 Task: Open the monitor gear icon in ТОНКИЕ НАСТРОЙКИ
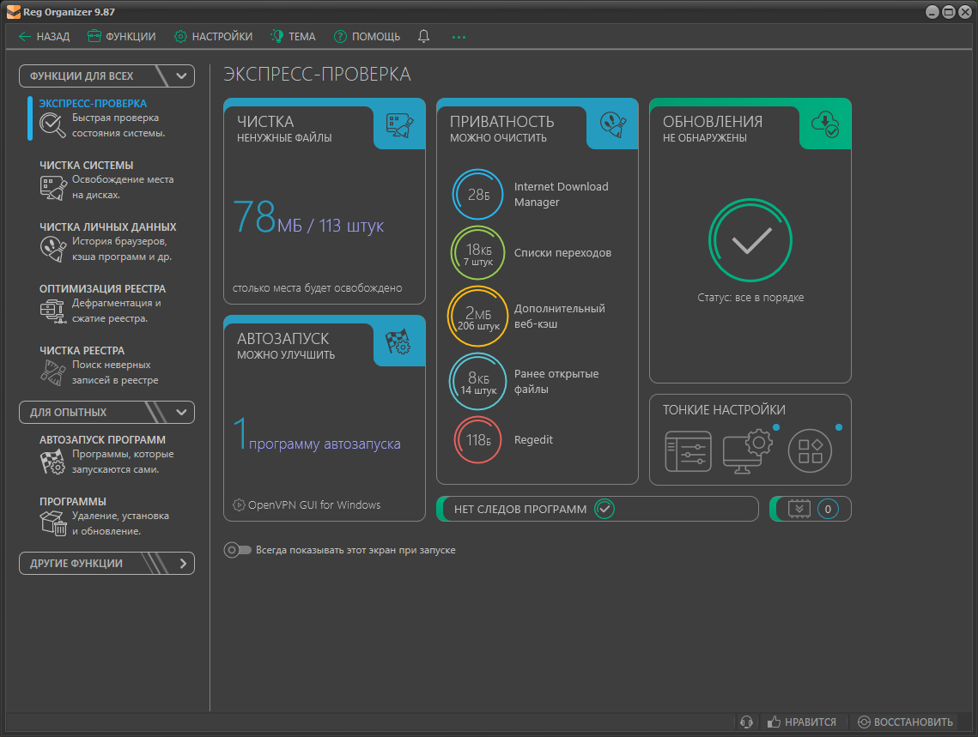point(748,451)
